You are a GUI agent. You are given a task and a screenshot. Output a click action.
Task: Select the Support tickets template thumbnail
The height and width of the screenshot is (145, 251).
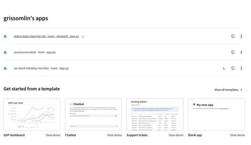coord(155,114)
